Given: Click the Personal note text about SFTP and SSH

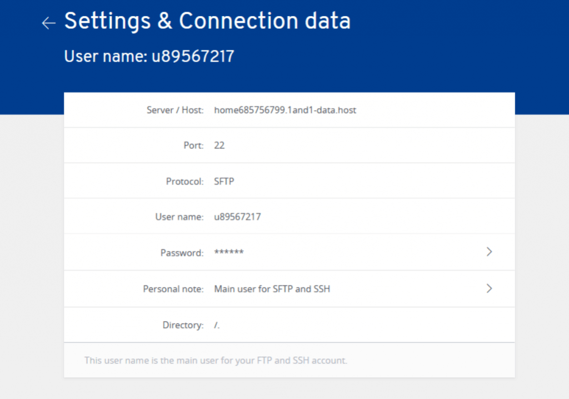Looking at the screenshot, I should click(x=272, y=288).
